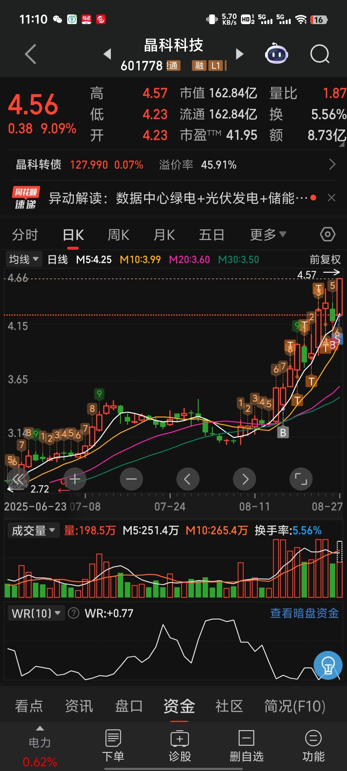347x771 pixels.
Task: Open 功能 functions menu icon
Action: pos(313,746)
